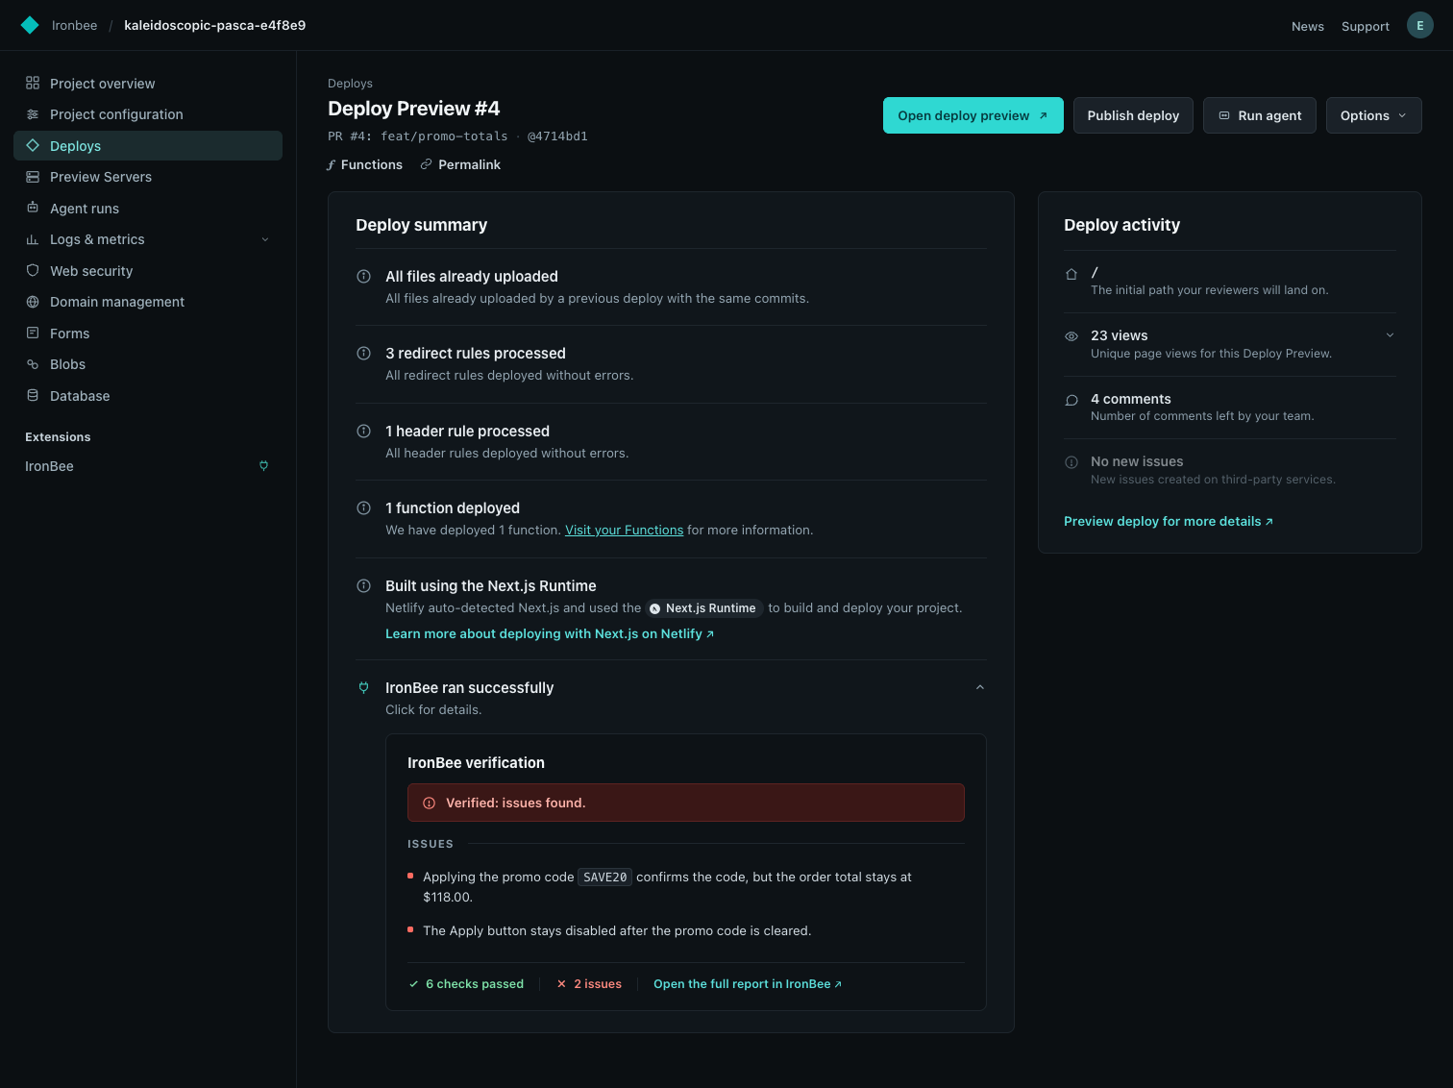Image resolution: width=1453 pixels, height=1088 pixels.
Task: Click the Next.js Runtime badge
Action: tap(703, 608)
